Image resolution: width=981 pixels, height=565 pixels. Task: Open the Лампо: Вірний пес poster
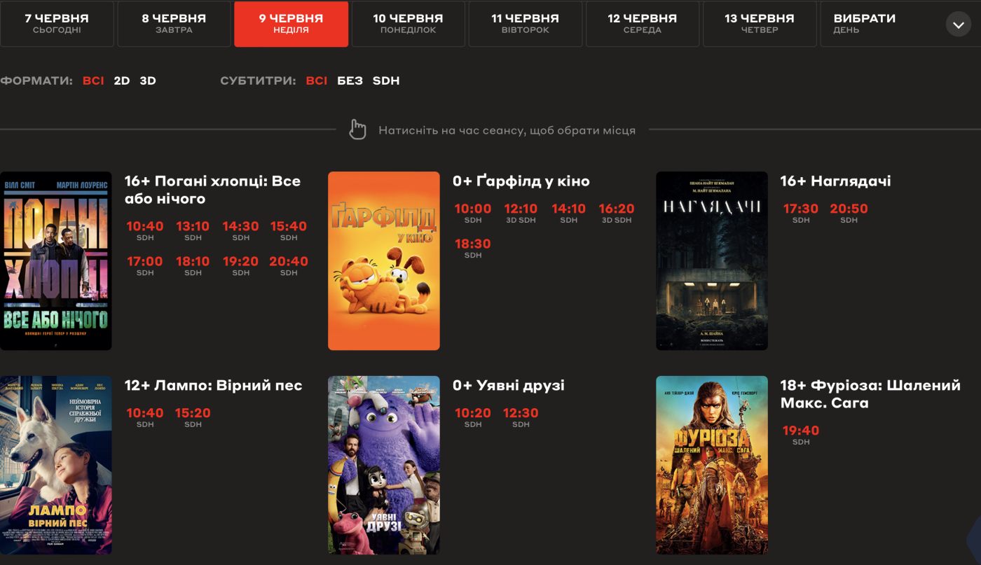point(56,465)
